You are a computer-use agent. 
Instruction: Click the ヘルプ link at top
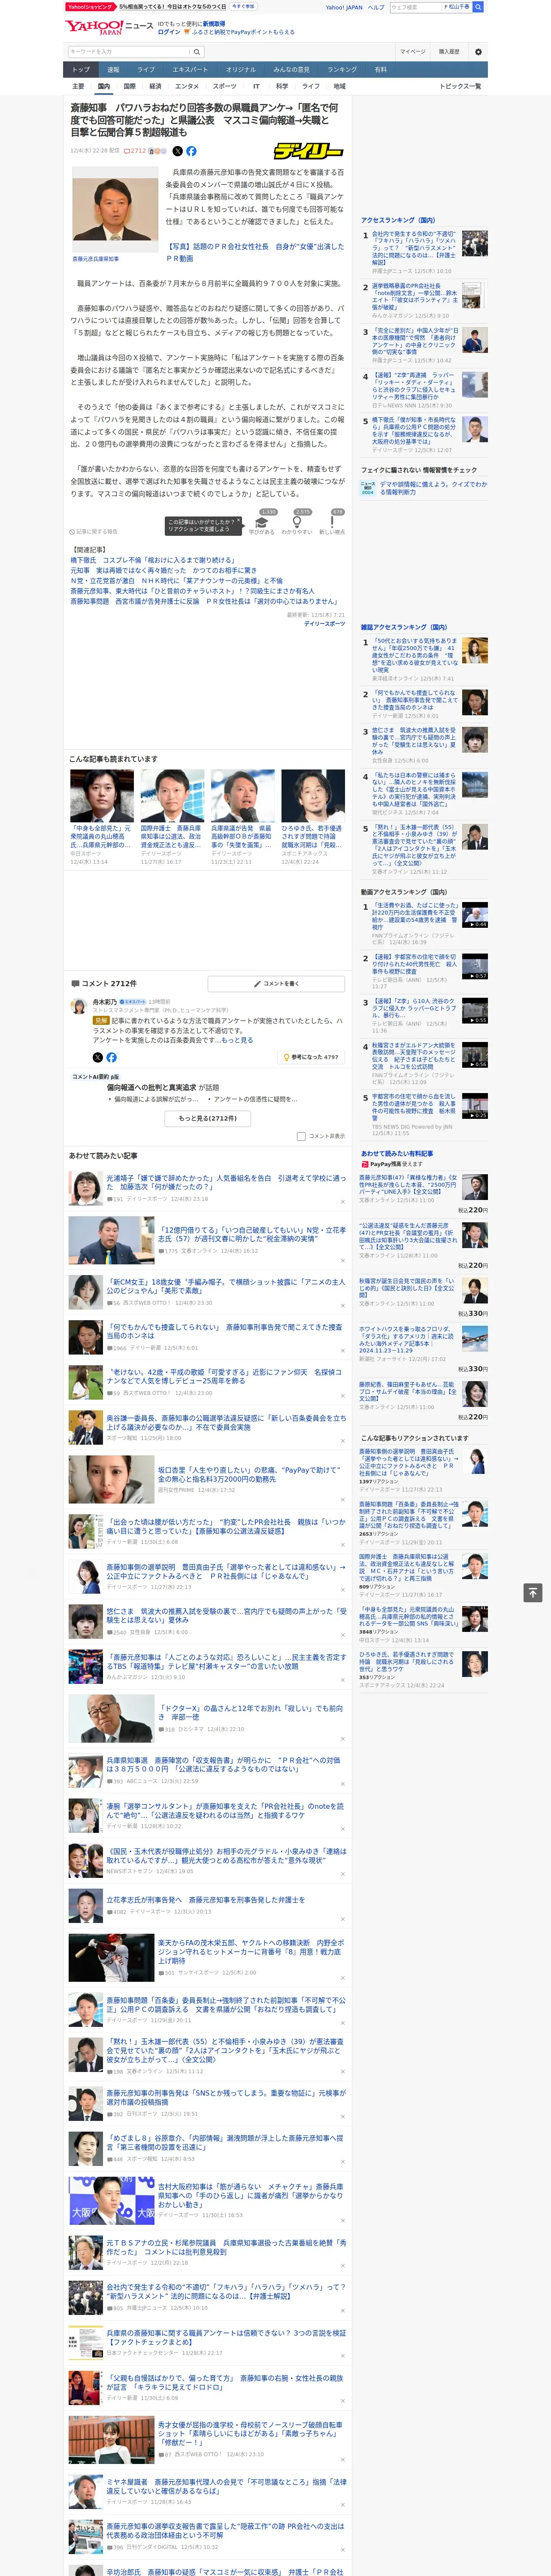(375, 7)
